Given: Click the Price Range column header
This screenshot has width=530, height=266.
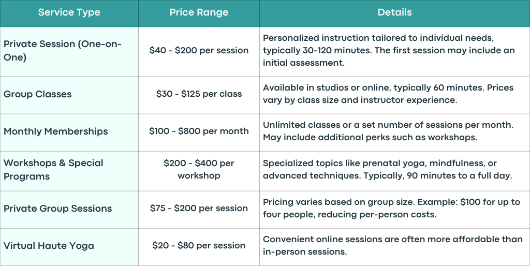Looking at the screenshot, I should 199,12.
